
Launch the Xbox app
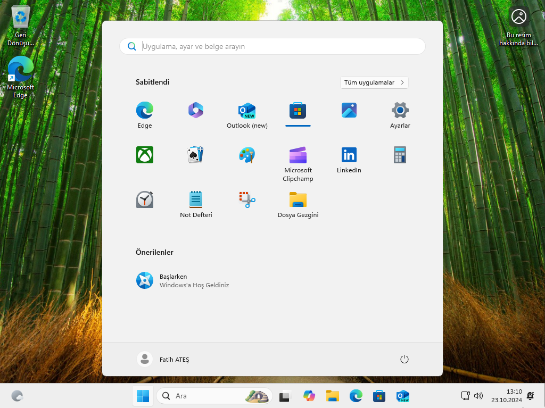tap(144, 155)
